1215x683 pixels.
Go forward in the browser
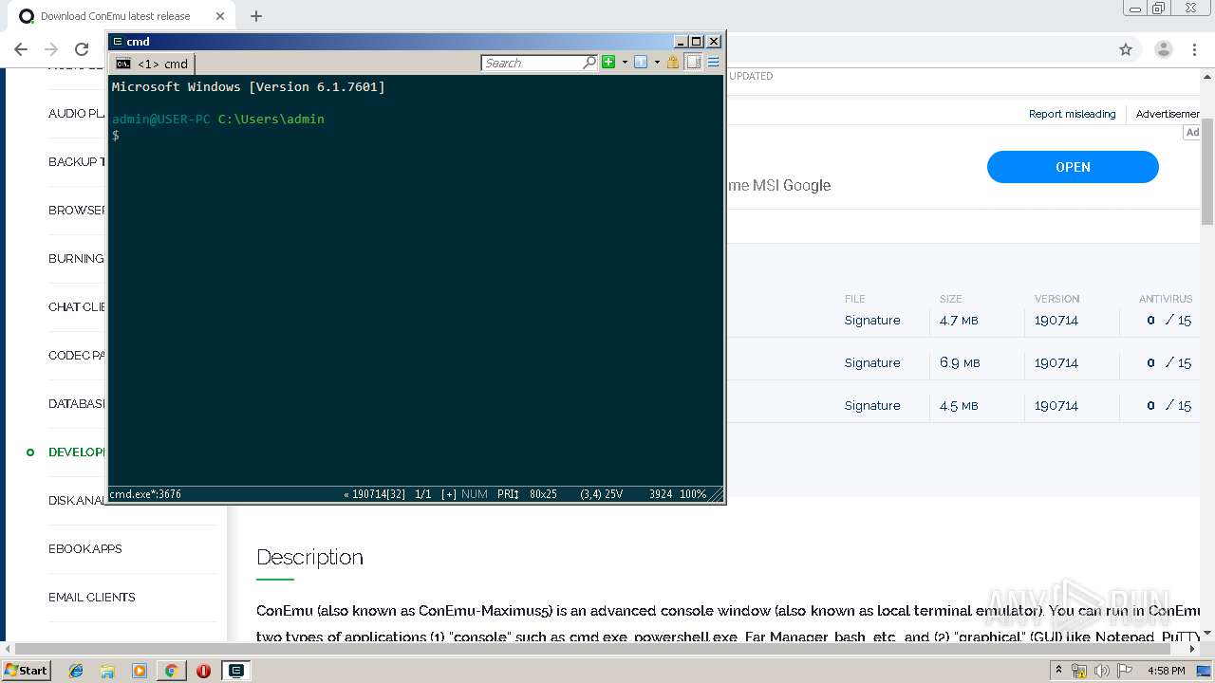coord(51,49)
